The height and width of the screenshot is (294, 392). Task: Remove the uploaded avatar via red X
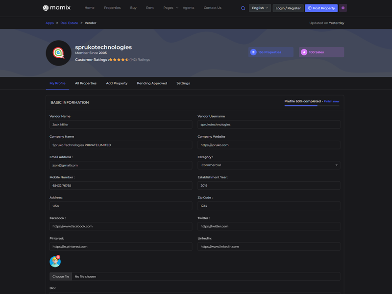(58, 257)
